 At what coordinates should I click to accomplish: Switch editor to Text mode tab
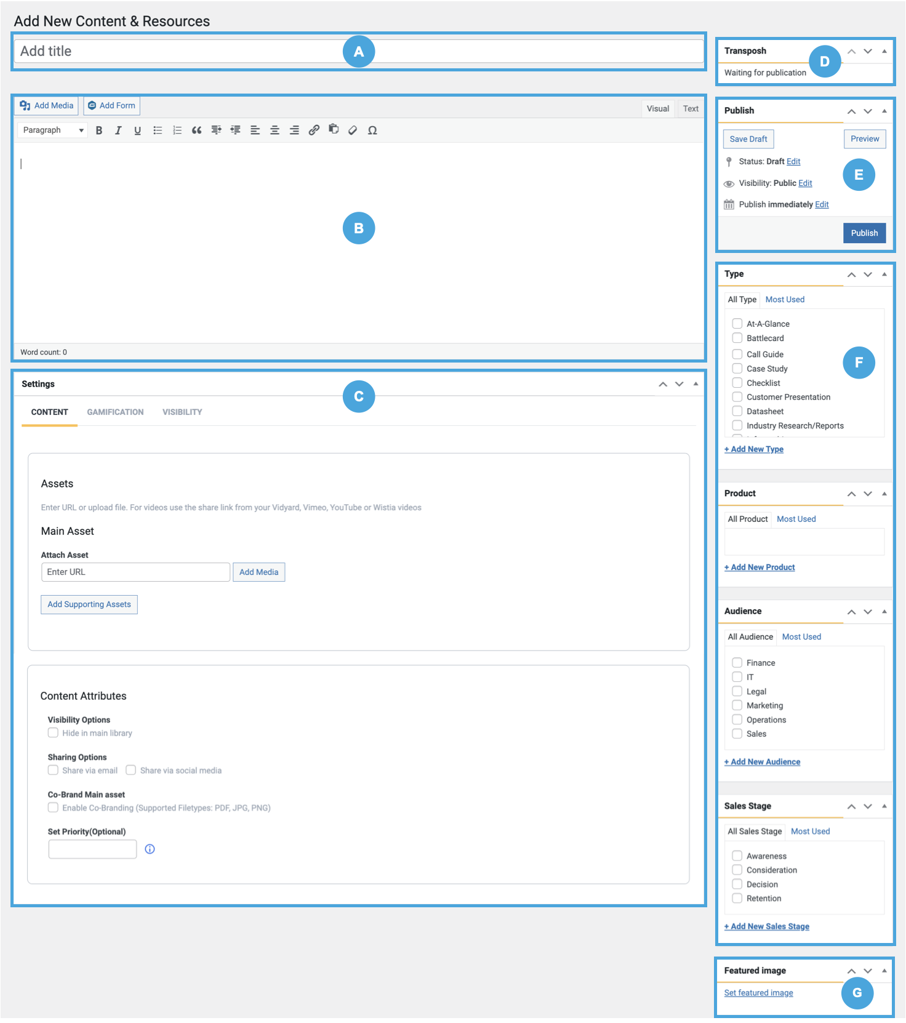[x=691, y=108]
